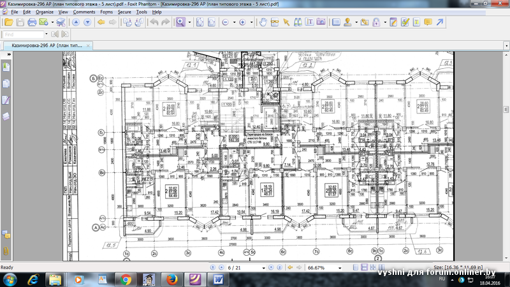Open Firefox from the taskbar

point(172,279)
